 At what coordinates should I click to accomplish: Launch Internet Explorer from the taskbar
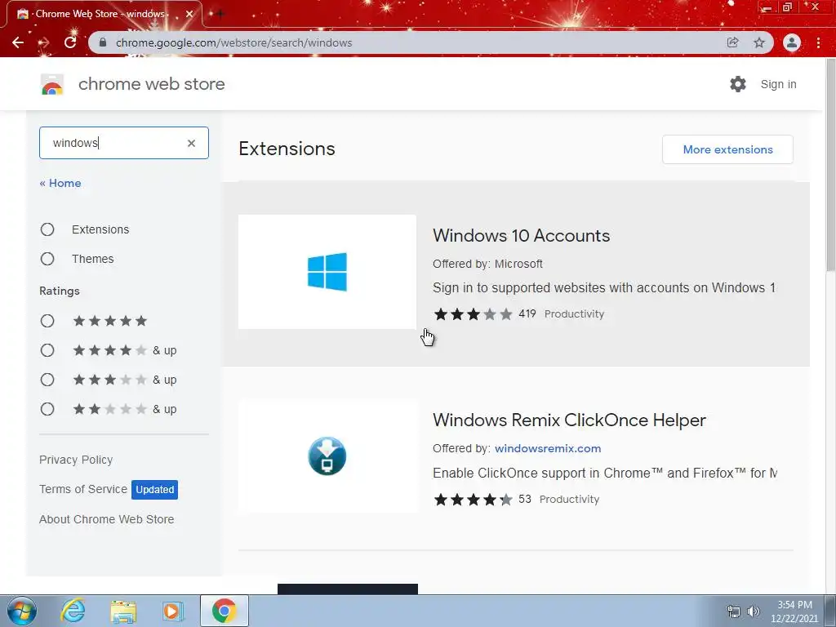73,611
